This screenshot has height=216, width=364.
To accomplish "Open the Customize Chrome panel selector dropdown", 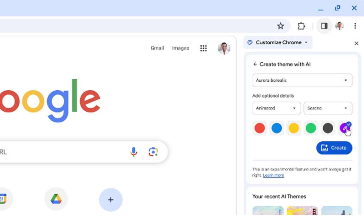I will point(278,42).
